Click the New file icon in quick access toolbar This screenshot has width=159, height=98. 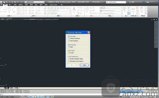click(x=4, y=2)
